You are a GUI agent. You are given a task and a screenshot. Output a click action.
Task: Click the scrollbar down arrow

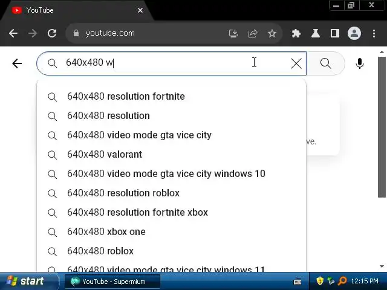pyautogui.click(x=382, y=266)
